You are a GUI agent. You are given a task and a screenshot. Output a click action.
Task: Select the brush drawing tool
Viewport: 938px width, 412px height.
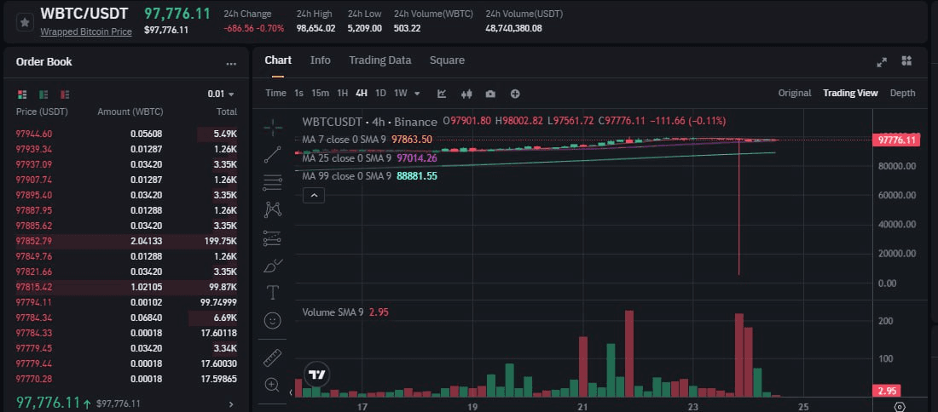(x=273, y=265)
